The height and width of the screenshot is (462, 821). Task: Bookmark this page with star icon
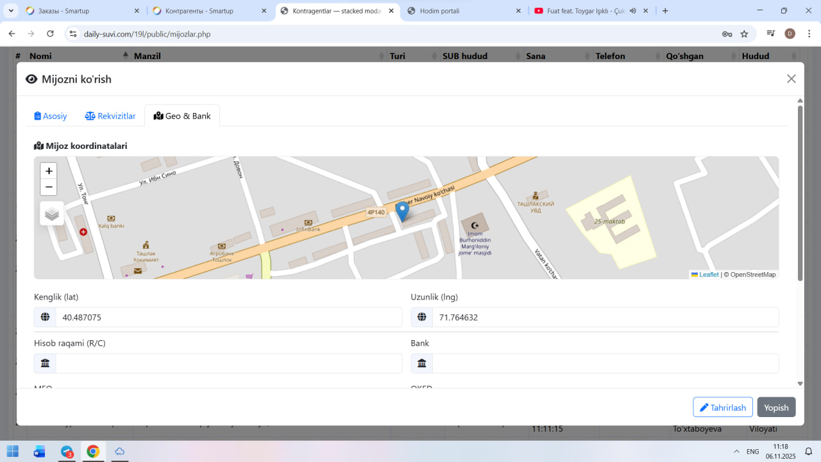[x=744, y=34]
